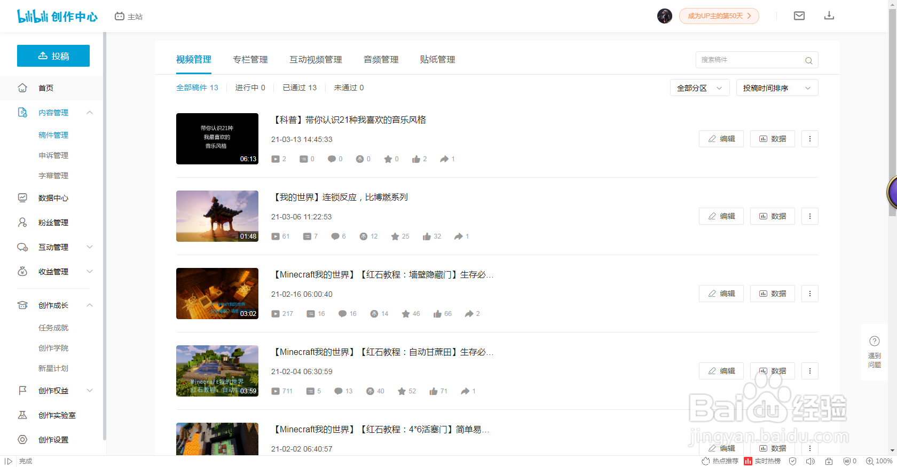Edit the 墙壁隐藏门 video
This screenshot has width=897, height=467.
point(721,294)
